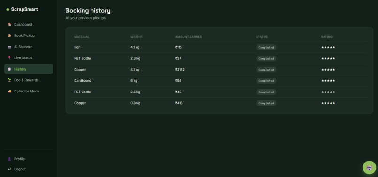The image size is (378, 177).
Task: Click the 0.8 kg weight cell
Action: point(135,103)
